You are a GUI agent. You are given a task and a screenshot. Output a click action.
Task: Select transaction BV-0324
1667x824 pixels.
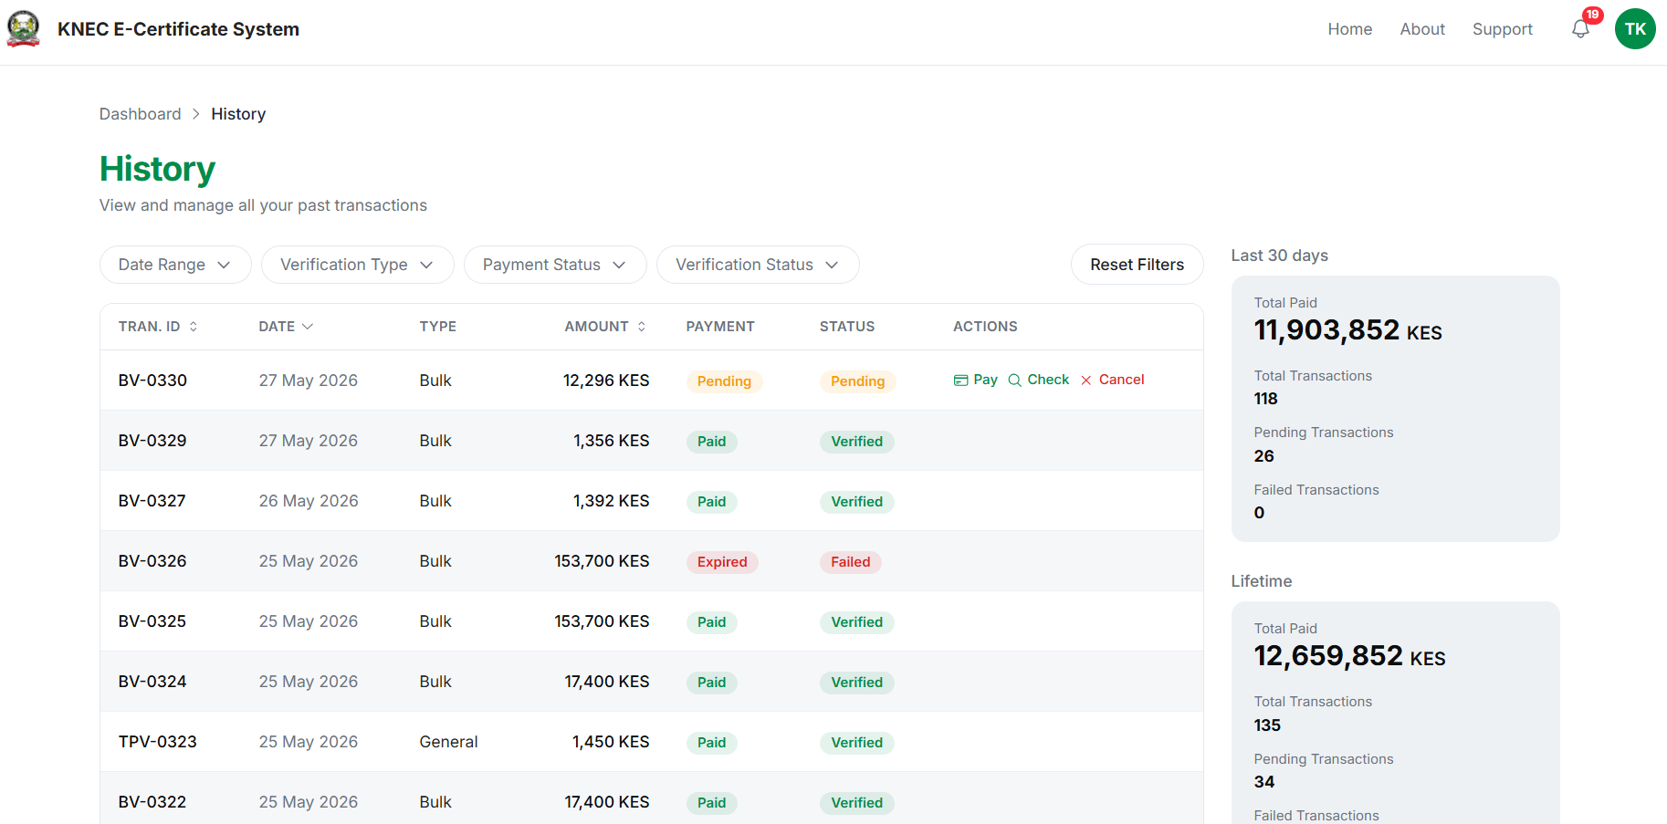point(152,682)
